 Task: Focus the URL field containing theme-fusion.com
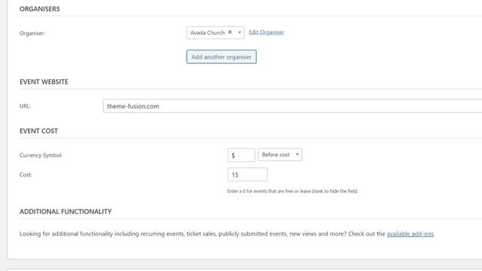pyautogui.click(x=292, y=106)
